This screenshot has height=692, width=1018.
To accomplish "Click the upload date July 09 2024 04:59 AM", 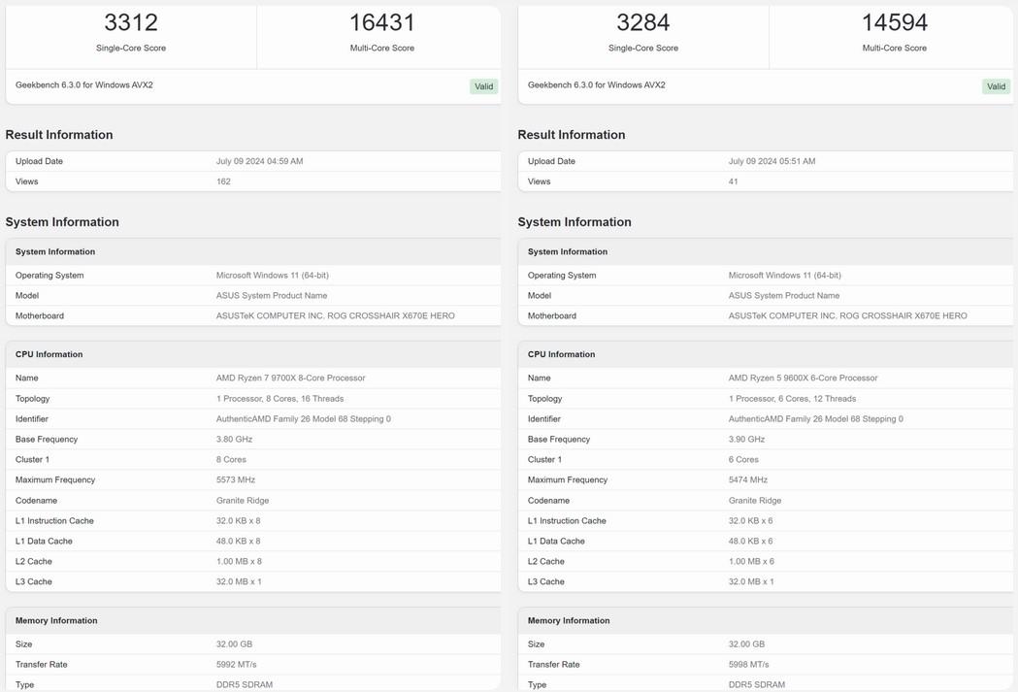I will click(x=259, y=161).
